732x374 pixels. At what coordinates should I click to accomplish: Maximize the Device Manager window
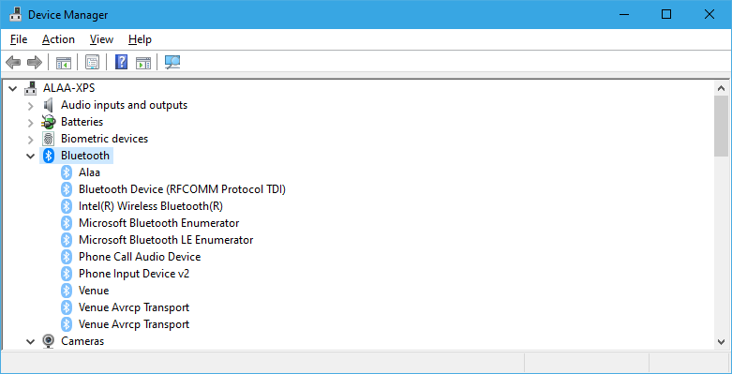666,14
